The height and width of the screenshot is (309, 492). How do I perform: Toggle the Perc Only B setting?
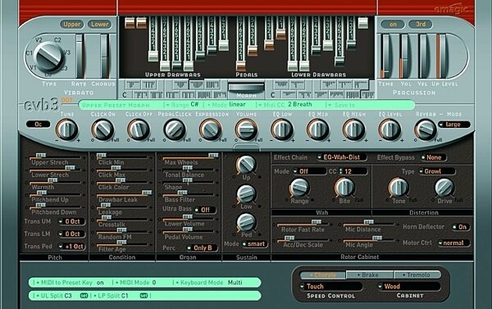pos(202,248)
